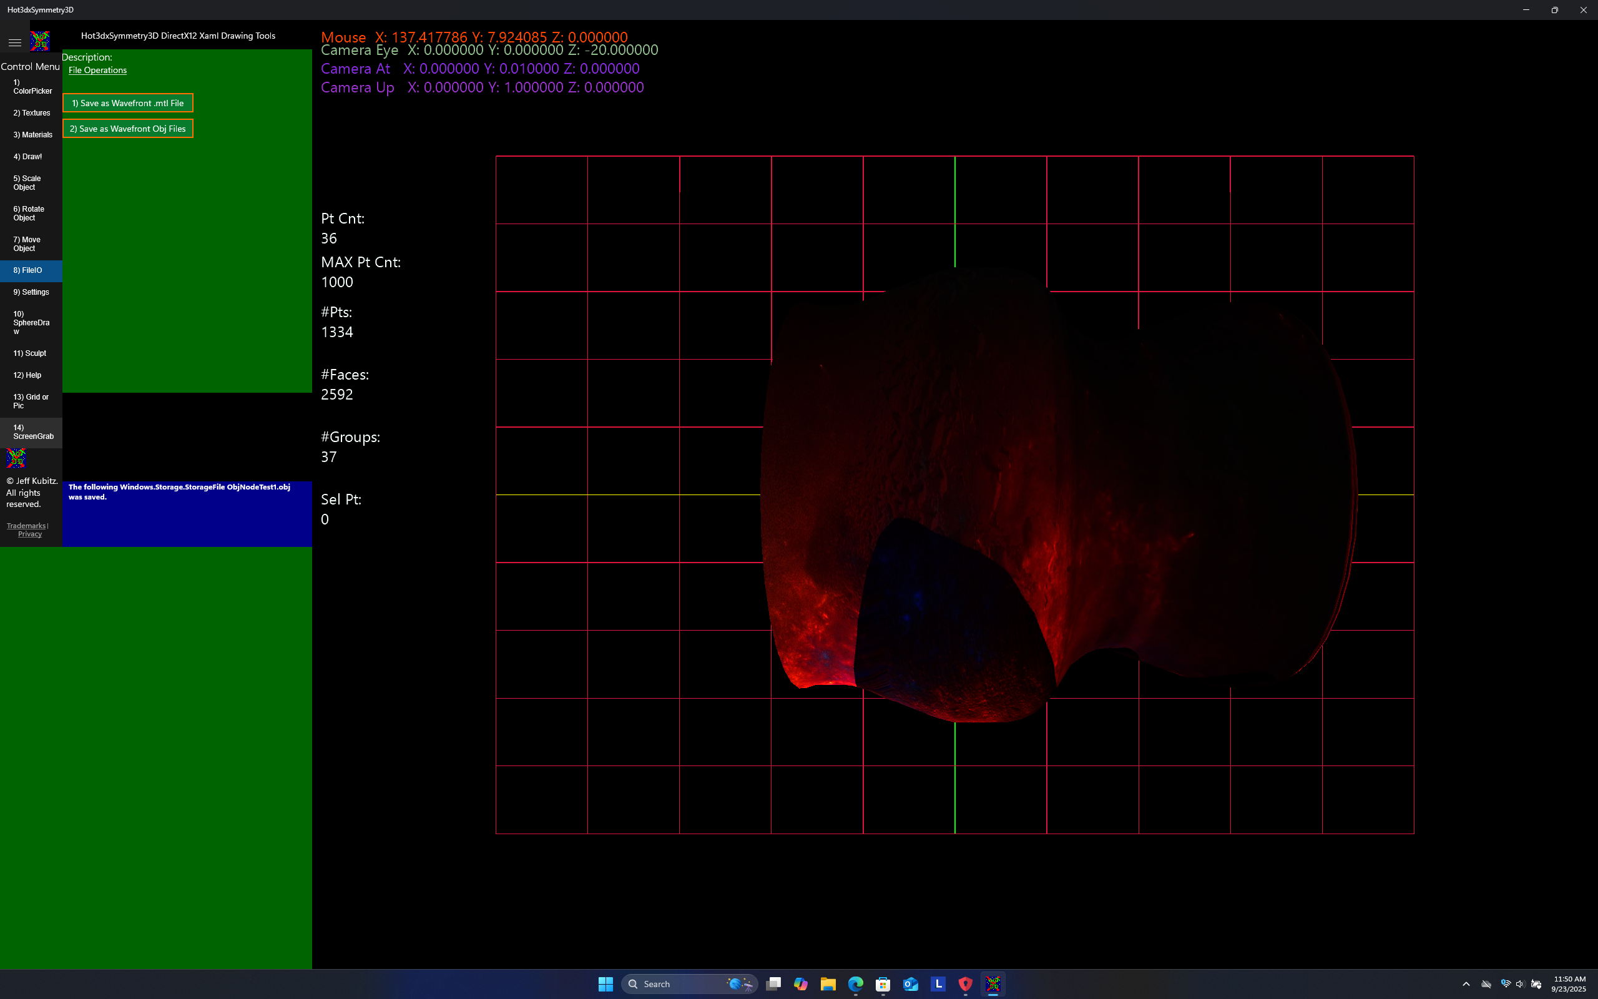Click the Hot3D logo in the title bar
This screenshot has height=999, width=1598.
pyautogui.click(x=39, y=41)
